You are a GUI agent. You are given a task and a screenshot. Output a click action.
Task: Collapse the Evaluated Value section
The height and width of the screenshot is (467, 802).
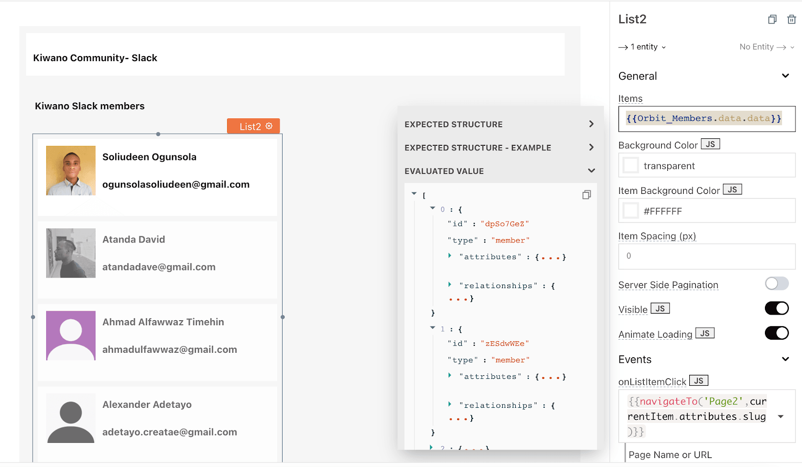pos(591,171)
